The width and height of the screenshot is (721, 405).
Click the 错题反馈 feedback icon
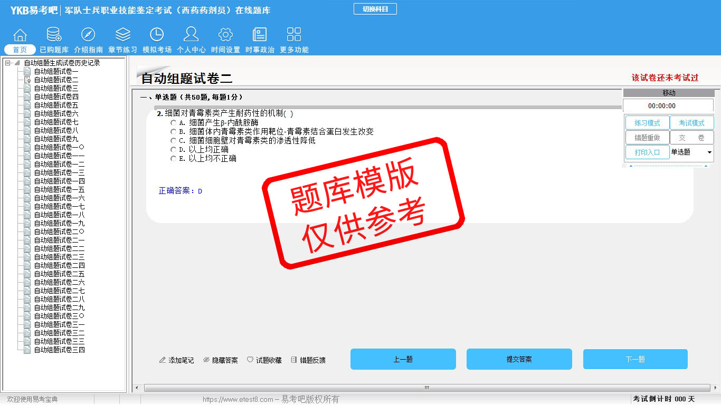(x=294, y=360)
